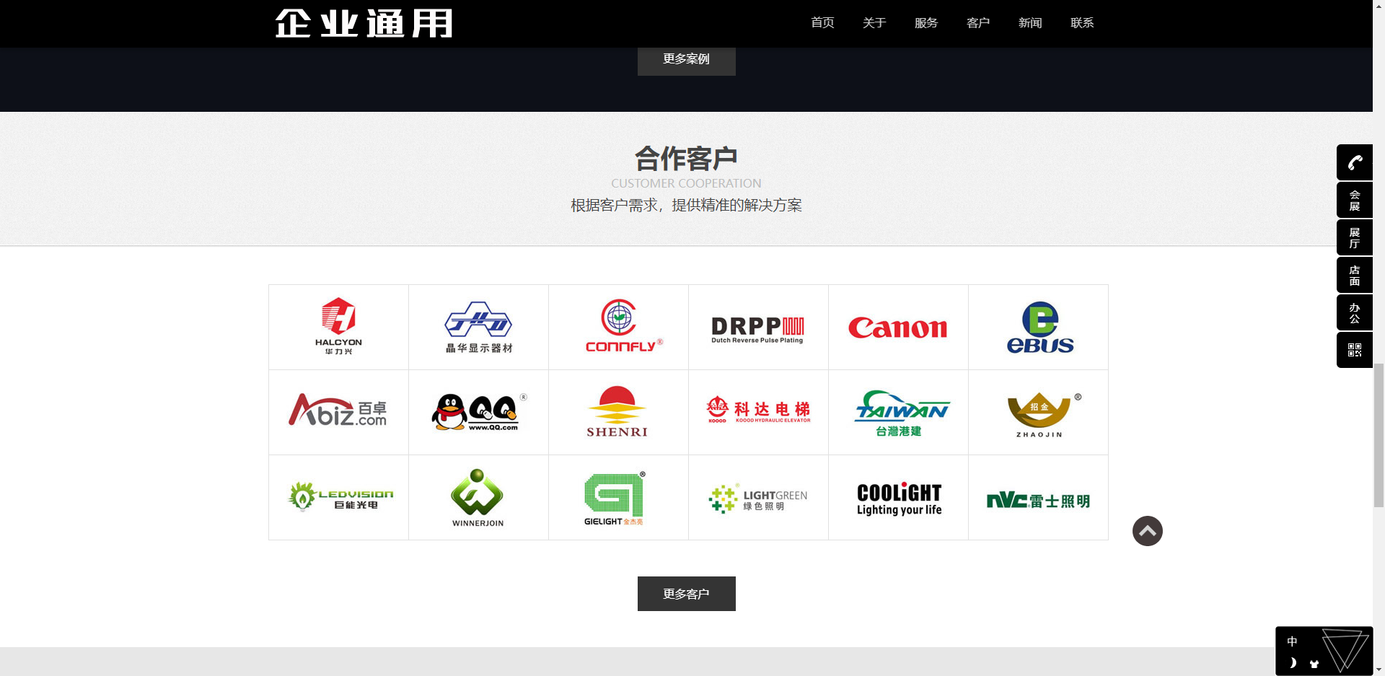This screenshot has height=676, width=1385.
Task: Click the page's vertical scrollbar thumb
Action: click(x=1379, y=435)
